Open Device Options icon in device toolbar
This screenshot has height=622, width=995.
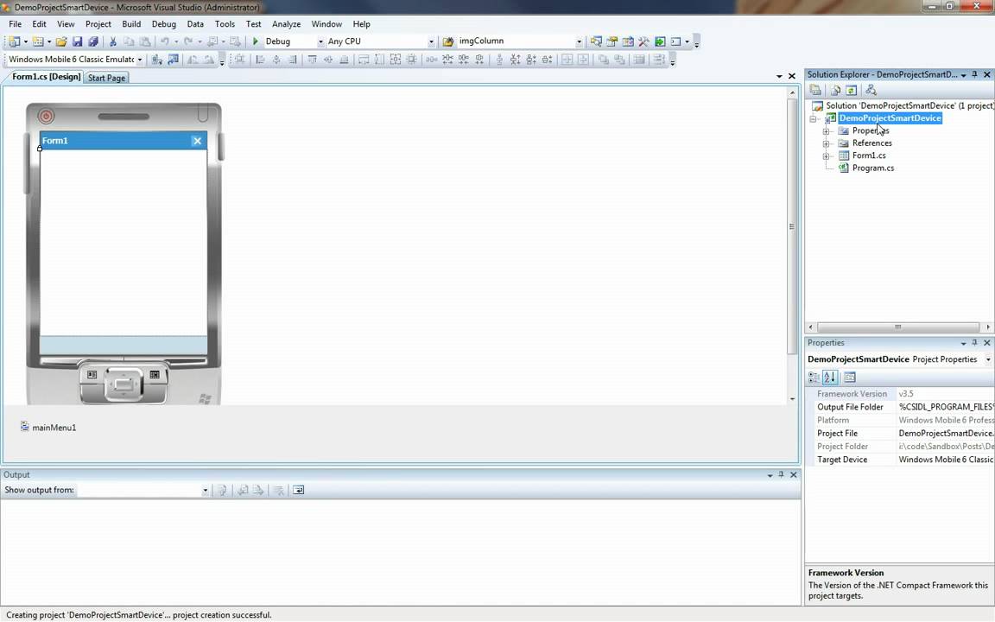click(x=173, y=60)
